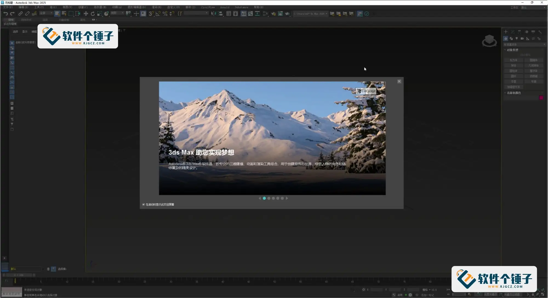The image size is (548, 298).
Task: Click the object name field in Name and Color
Action: click(521, 98)
